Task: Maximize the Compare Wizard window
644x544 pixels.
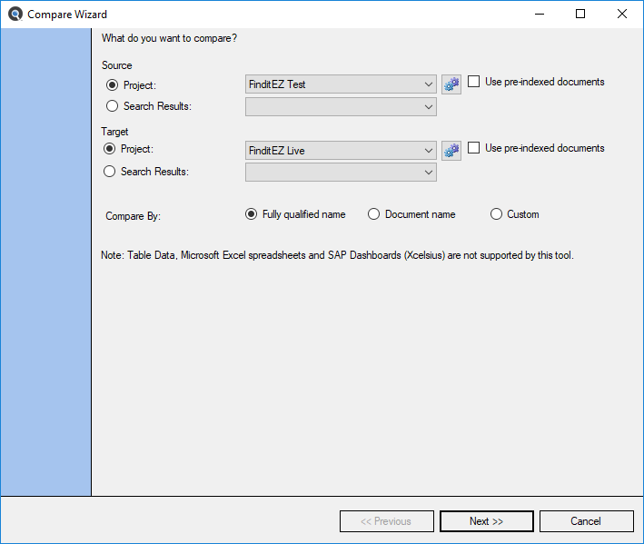Action: (580, 14)
